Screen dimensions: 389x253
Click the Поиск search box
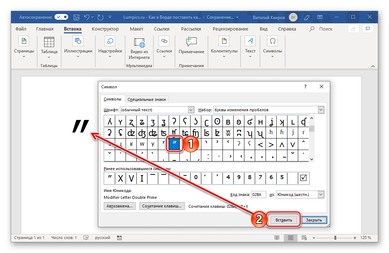326,29
